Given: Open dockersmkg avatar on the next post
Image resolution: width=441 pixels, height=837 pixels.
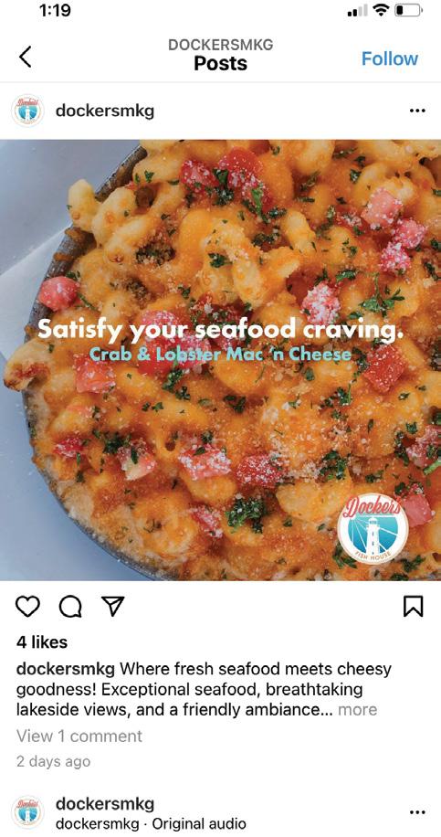Looking at the screenshot, I should coord(27,812).
